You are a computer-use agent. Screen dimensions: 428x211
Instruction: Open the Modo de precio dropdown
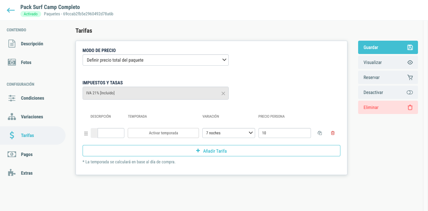155,60
